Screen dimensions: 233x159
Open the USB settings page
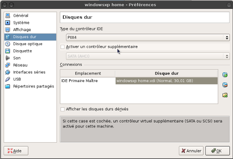(17, 79)
